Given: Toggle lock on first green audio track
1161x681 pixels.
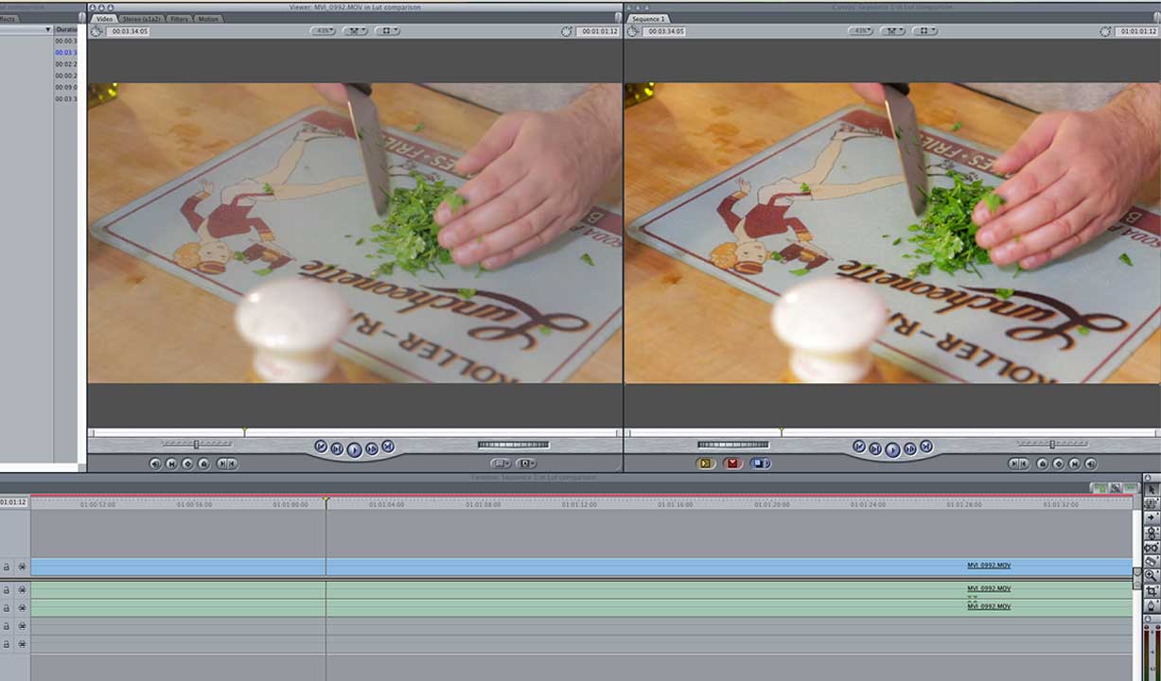Looking at the screenshot, I should click(7, 589).
